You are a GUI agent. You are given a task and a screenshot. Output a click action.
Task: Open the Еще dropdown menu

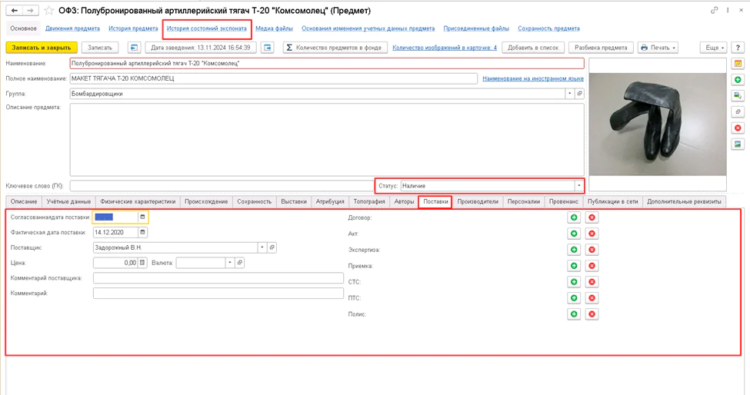click(x=715, y=48)
